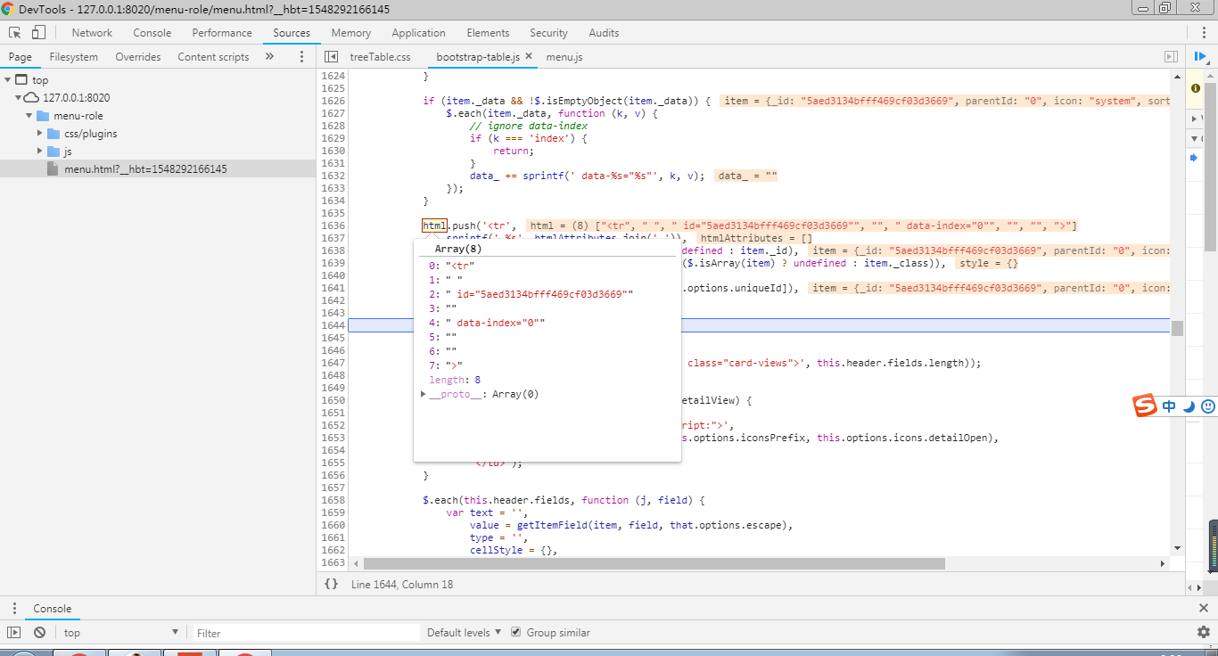Screen dimensions: 1218x656
Task: Open the navigator three-dot menu
Action: point(301,57)
